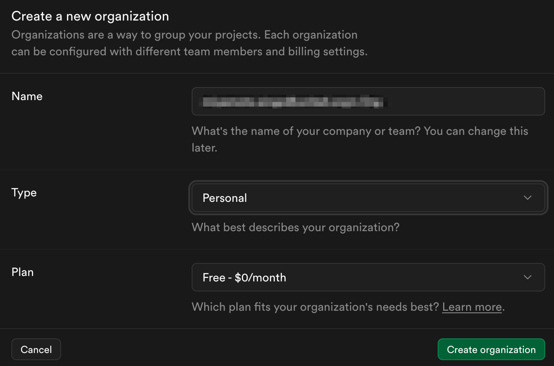554x366 pixels.
Task: Click the "Create a new organization" heading
Action: 90,16
